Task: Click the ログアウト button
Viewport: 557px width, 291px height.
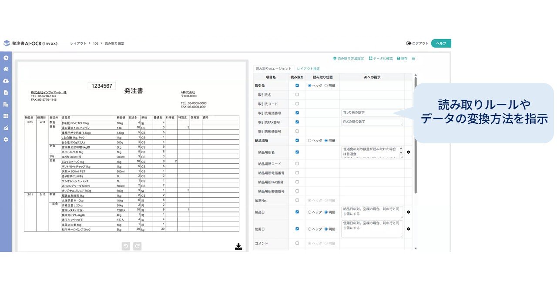Action: point(416,43)
